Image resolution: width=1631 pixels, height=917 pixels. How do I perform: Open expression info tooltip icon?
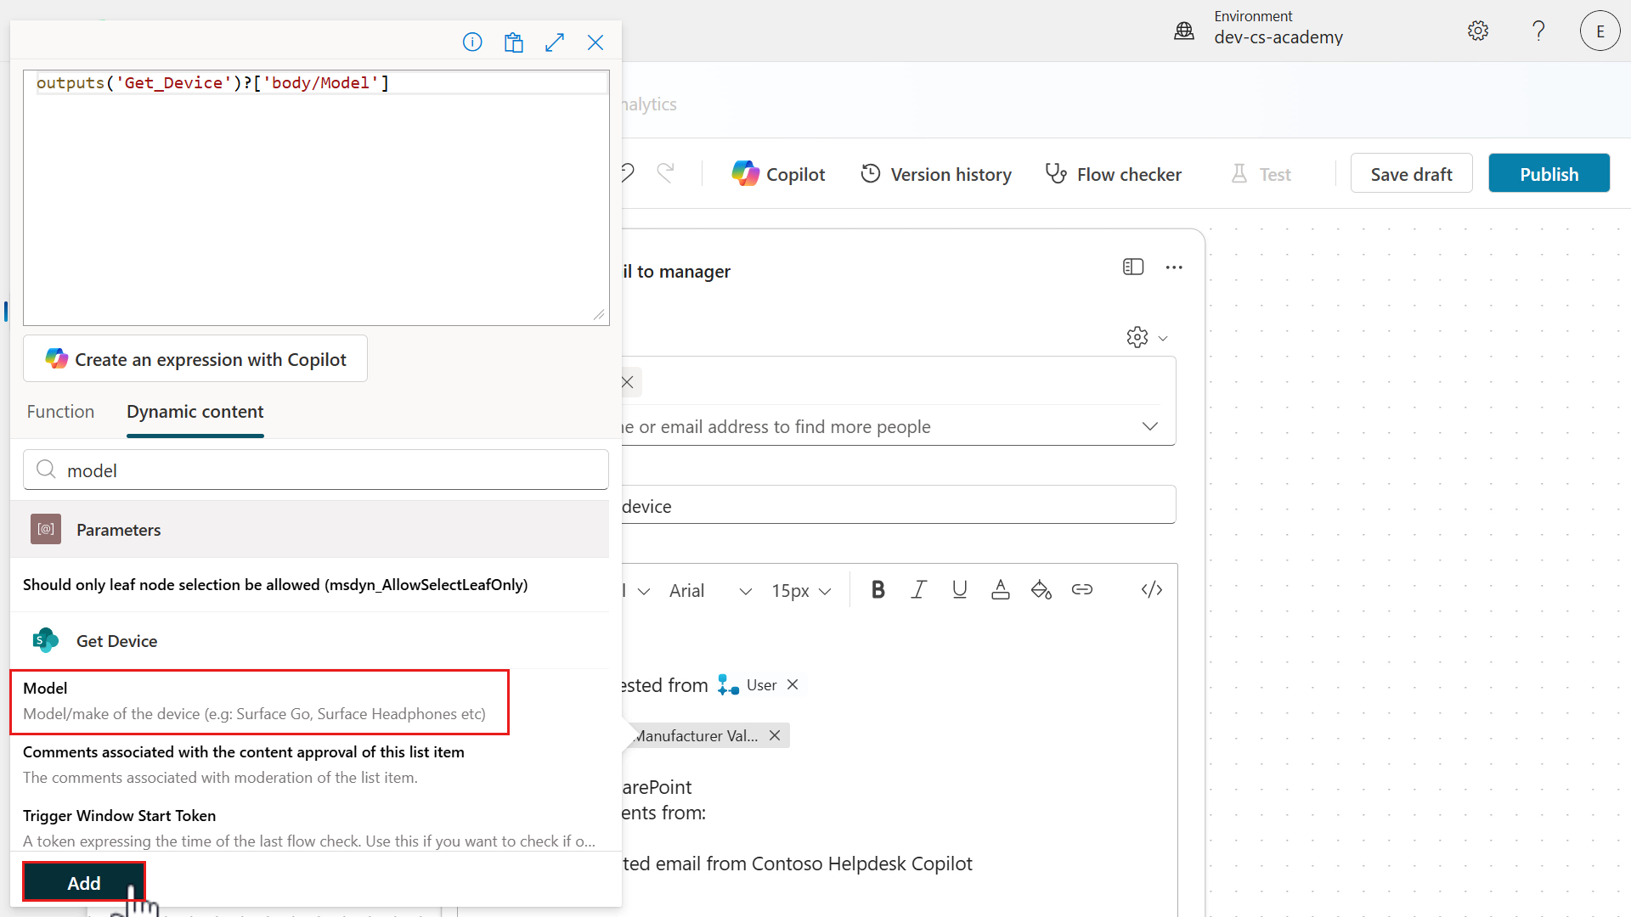coord(472,42)
